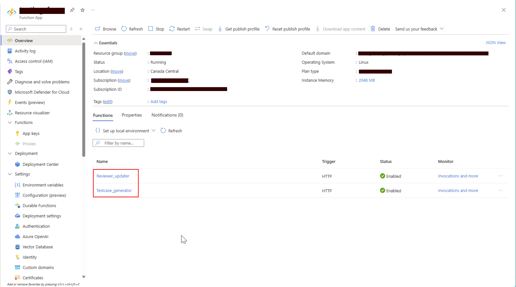Pin the Function App to dashboard
This screenshot has width=516, height=287.
point(72,10)
